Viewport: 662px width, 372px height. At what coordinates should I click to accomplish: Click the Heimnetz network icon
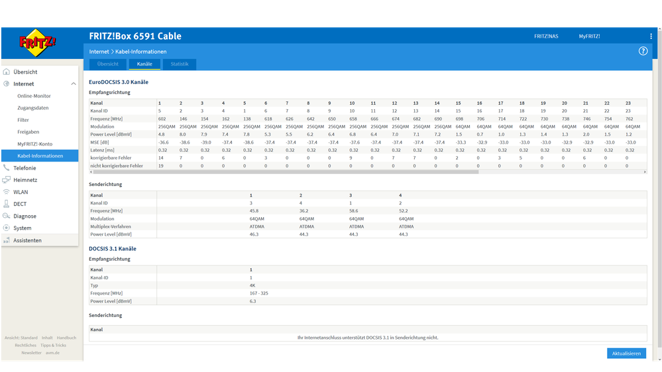click(x=7, y=179)
